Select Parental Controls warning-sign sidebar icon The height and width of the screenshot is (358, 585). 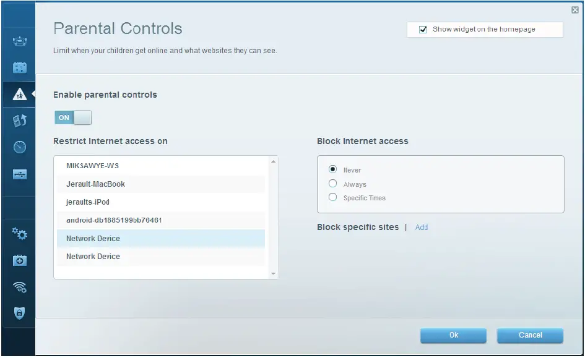tap(19, 95)
